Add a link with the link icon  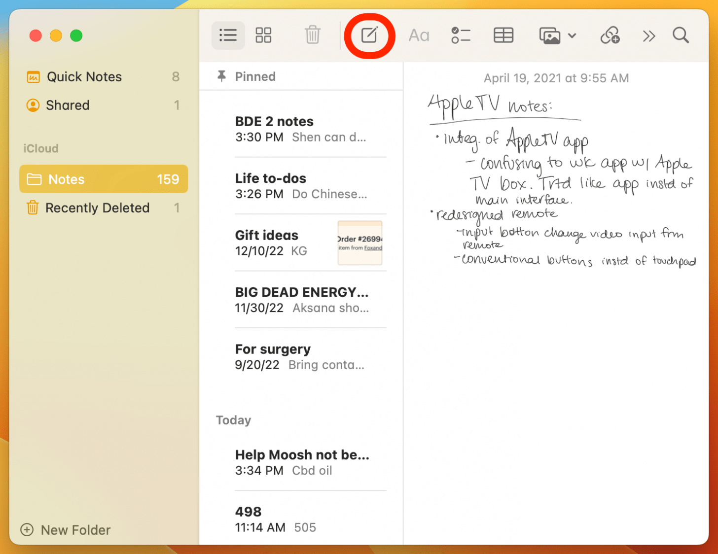tap(610, 35)
